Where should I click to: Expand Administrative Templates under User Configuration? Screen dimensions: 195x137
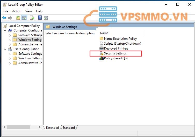coord(10,63)
